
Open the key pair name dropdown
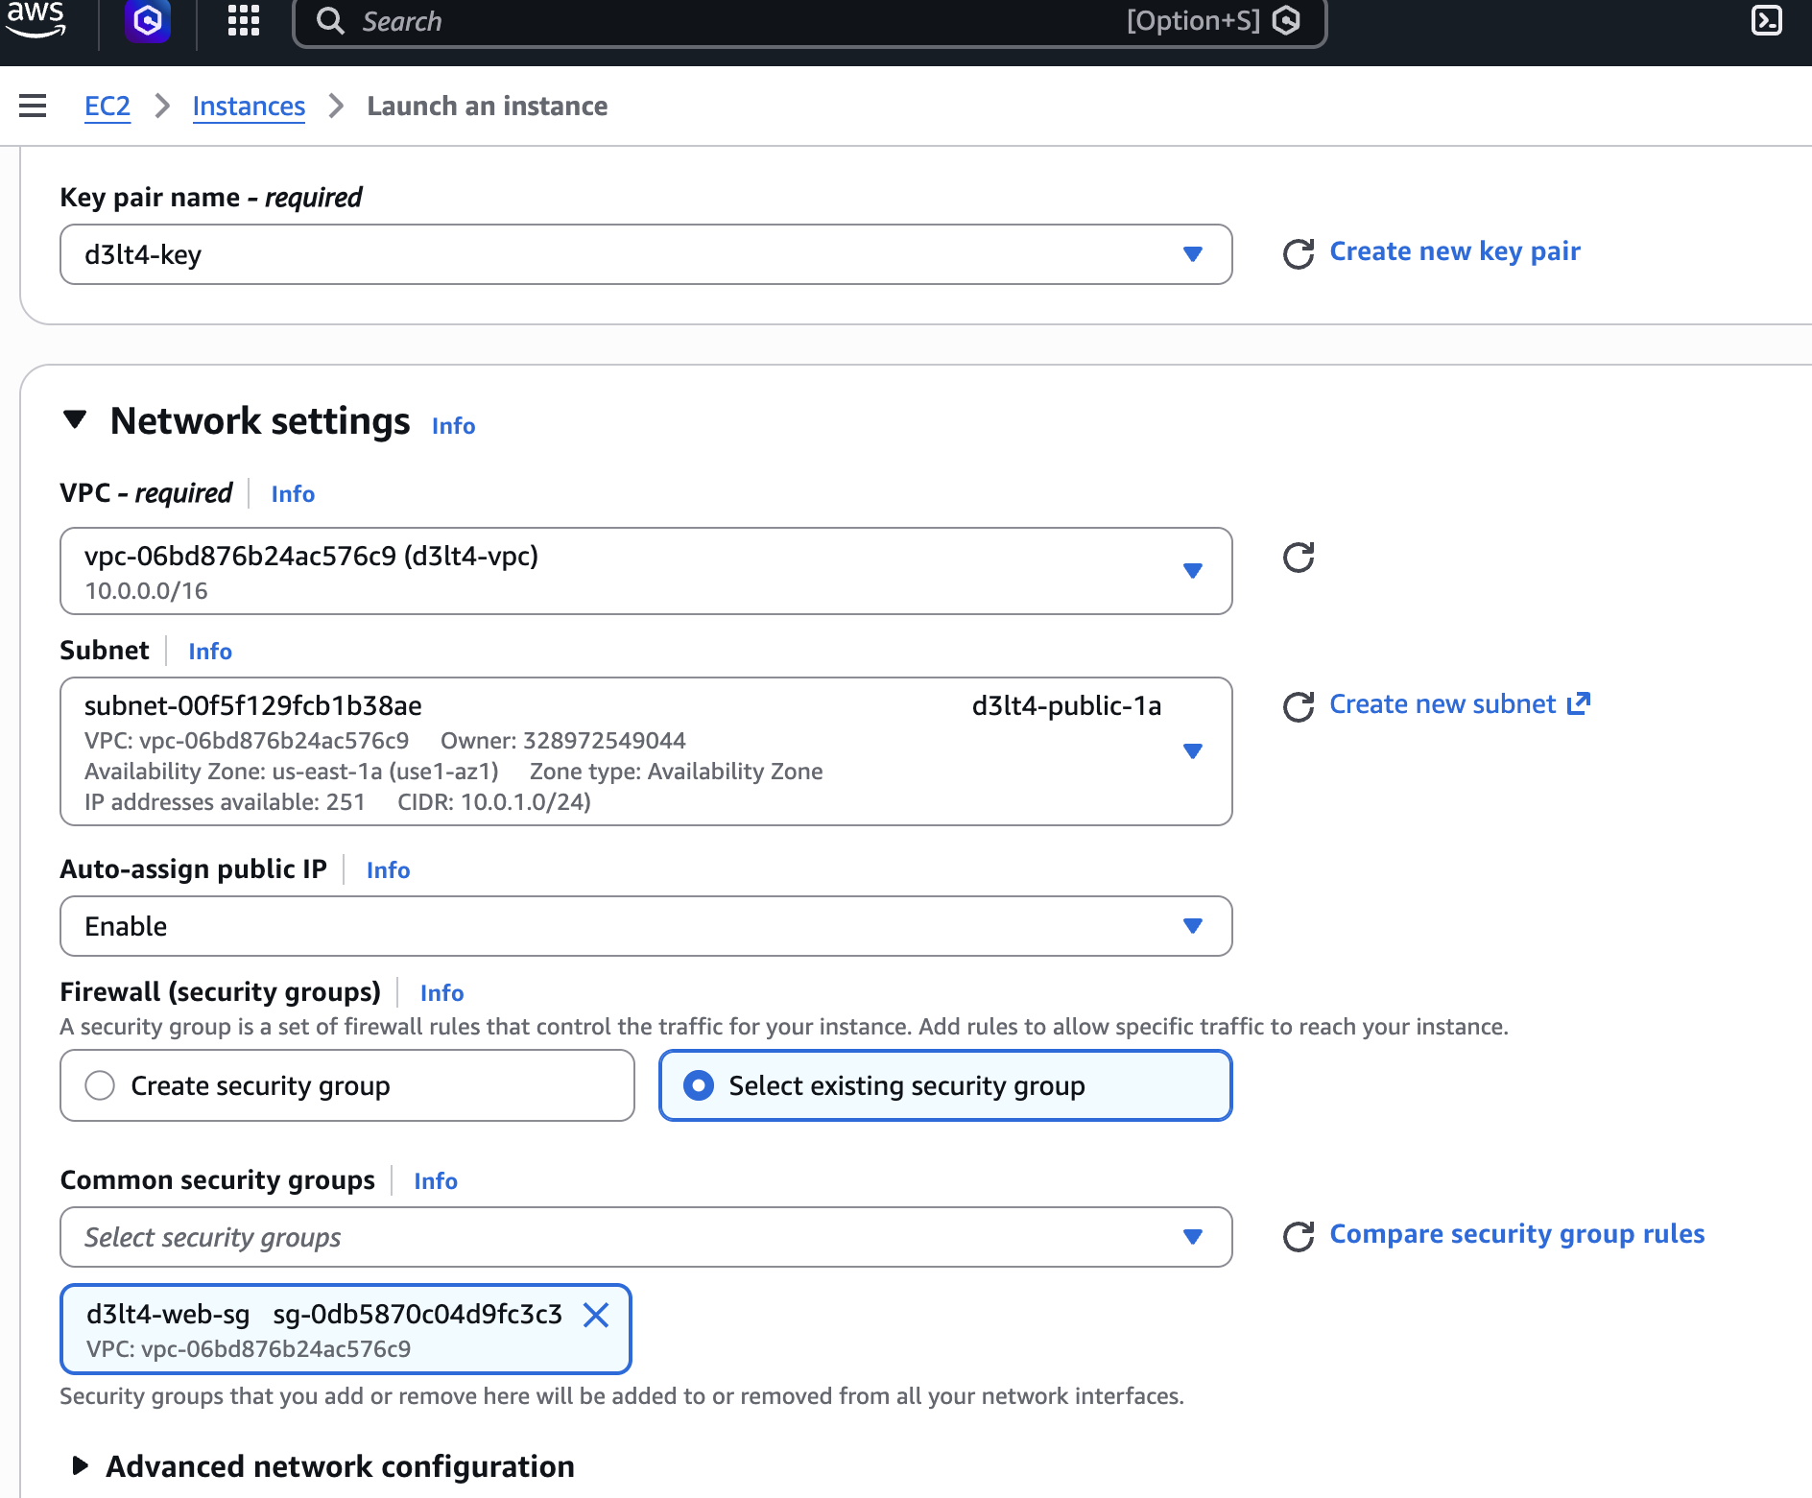(x=1192, y=254)
